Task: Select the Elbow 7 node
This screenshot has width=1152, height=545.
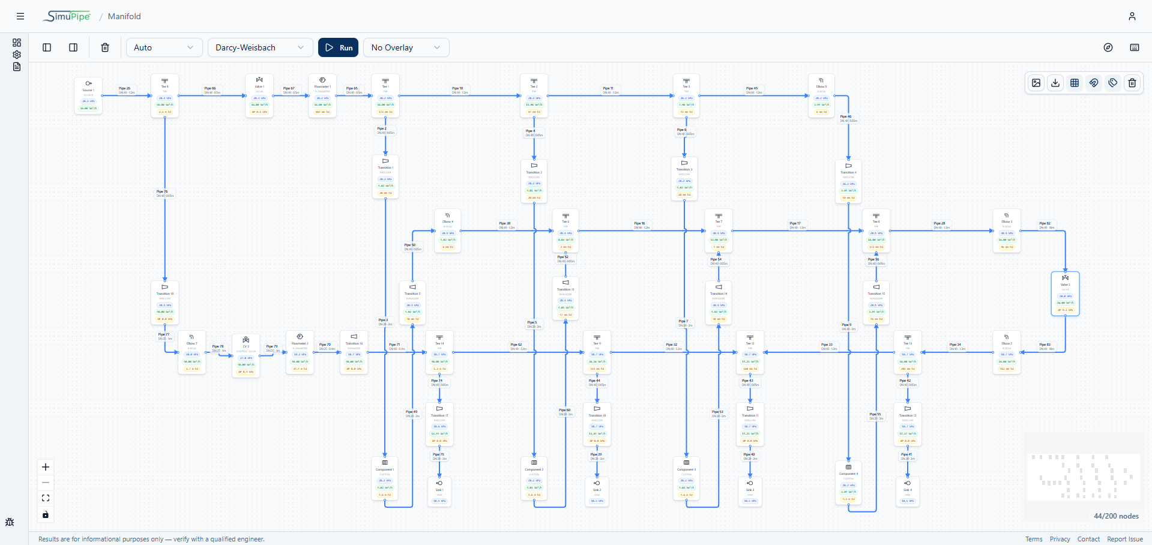Action: [x=191, y=352]
